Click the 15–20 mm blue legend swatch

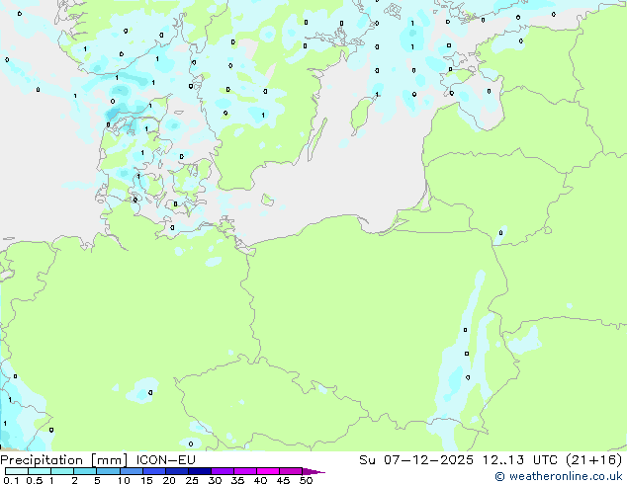pos(153,471)
